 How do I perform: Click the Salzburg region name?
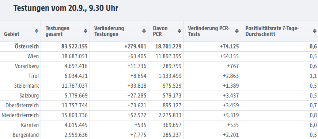click(x=29, y=96)
